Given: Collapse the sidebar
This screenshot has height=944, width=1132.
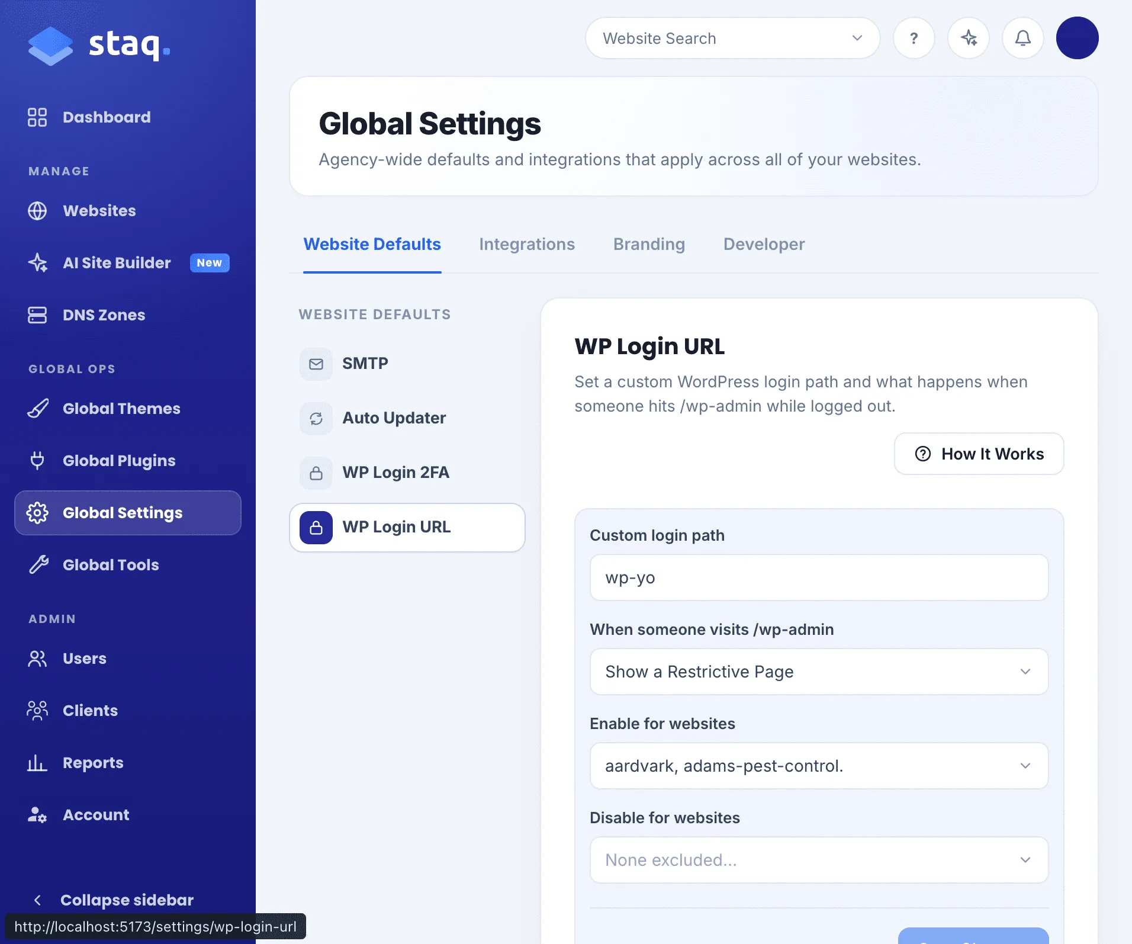Looking at the screenshot, I should pyautogui.click(x=114, y=900).
